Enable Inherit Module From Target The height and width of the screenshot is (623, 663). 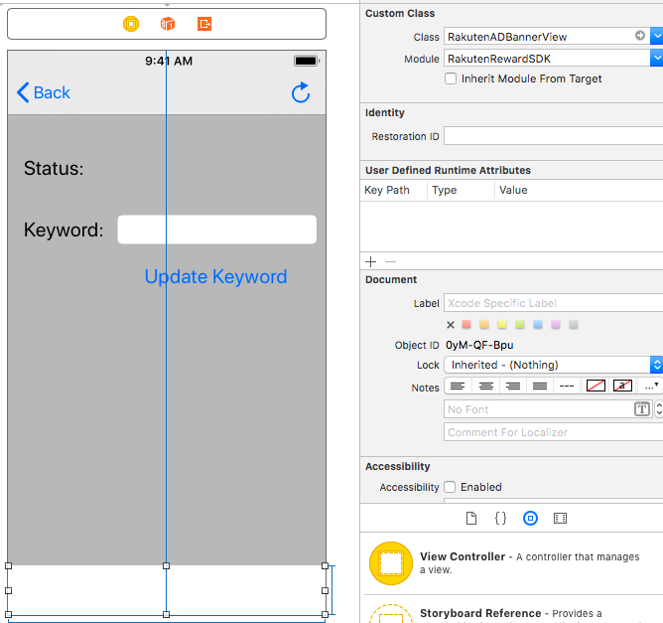[451, 78]
